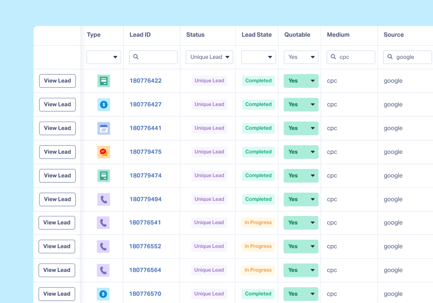Open the Quotable filter dropdown set to Yes
The image size is (433, 303).
(301, 57)
